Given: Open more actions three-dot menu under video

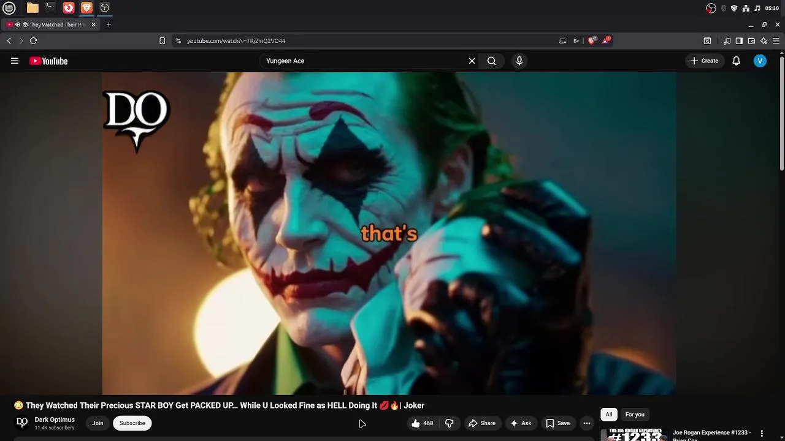Looking at the screenshot, I should pos(587,423).
